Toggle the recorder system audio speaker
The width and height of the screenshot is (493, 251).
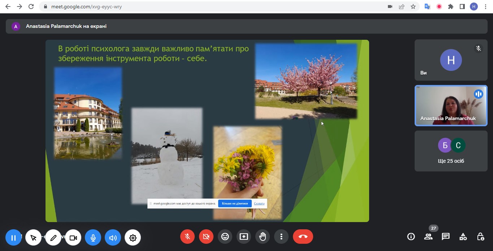click(113, 238)
